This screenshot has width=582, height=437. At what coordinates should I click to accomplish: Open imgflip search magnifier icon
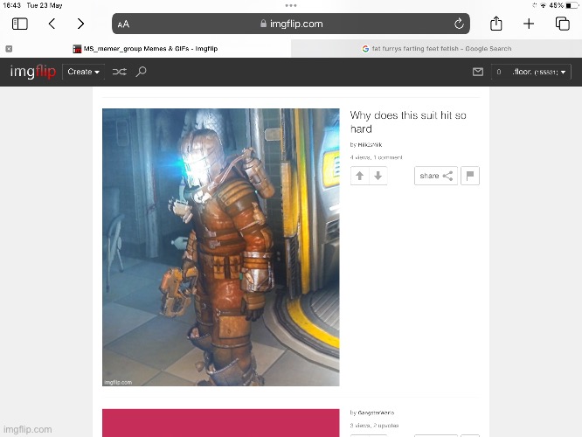[x=141, y=72]
